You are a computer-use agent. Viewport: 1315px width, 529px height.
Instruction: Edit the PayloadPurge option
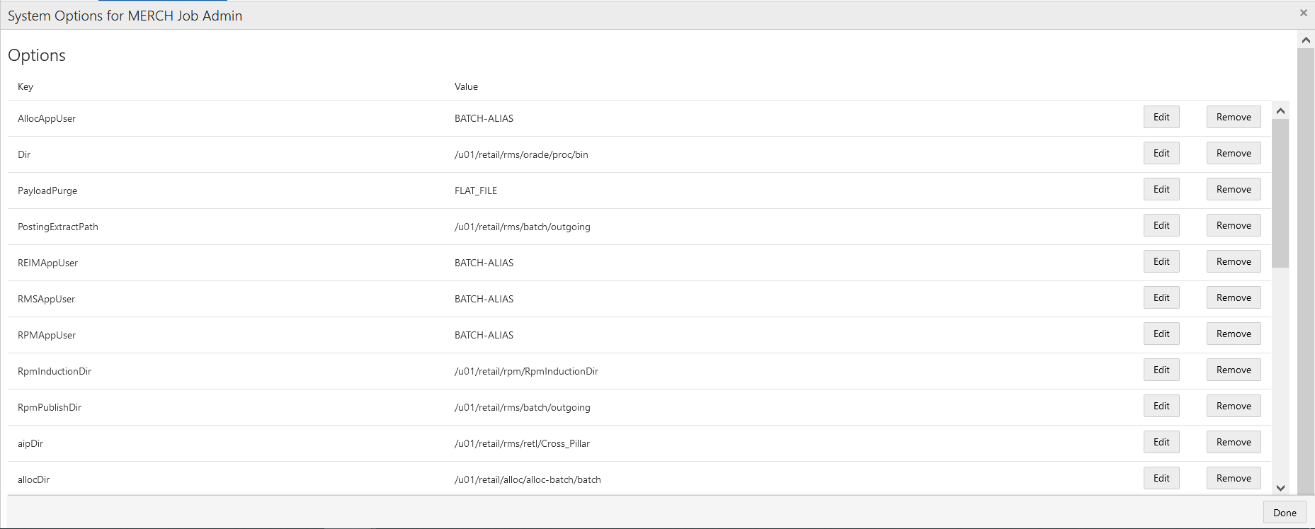click(1161, 189)
